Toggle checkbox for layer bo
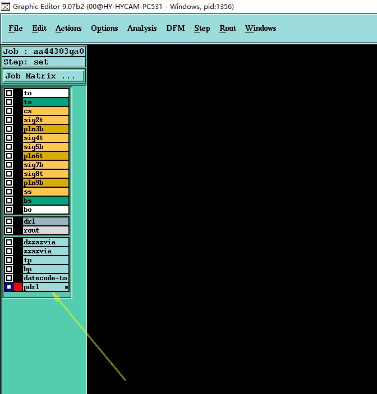 pyautogui.click(x=9, y=210)
